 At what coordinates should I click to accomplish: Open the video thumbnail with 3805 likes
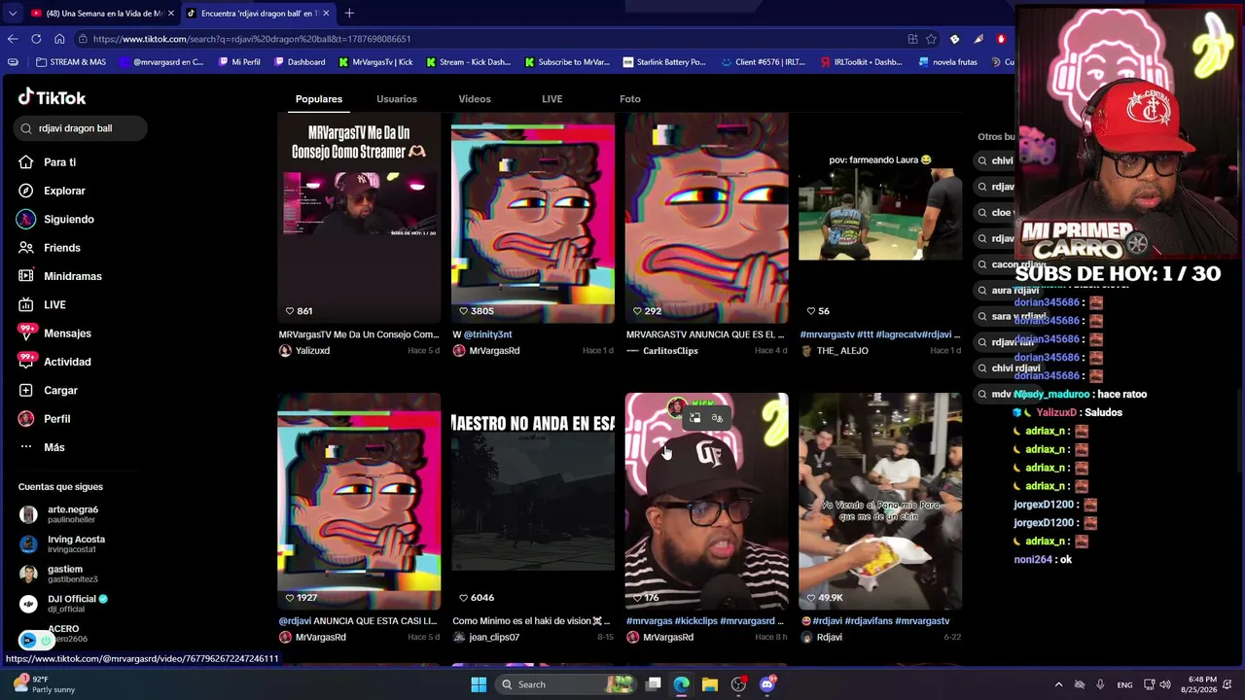point(533,218)
